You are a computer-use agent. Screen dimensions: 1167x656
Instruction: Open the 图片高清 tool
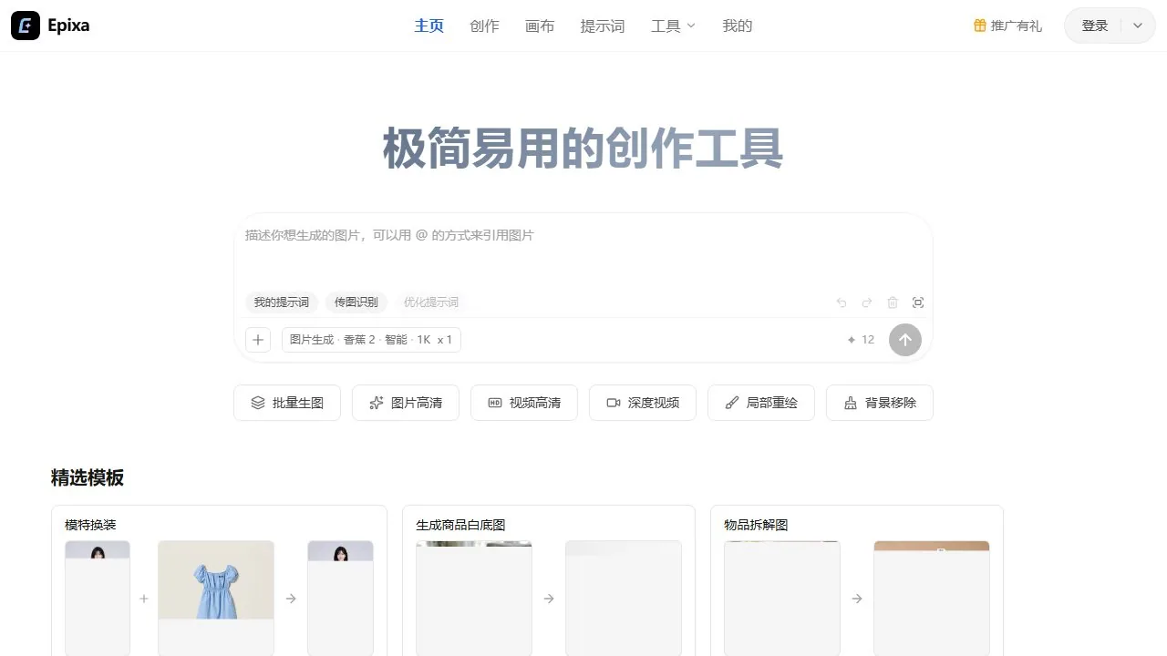406,403
